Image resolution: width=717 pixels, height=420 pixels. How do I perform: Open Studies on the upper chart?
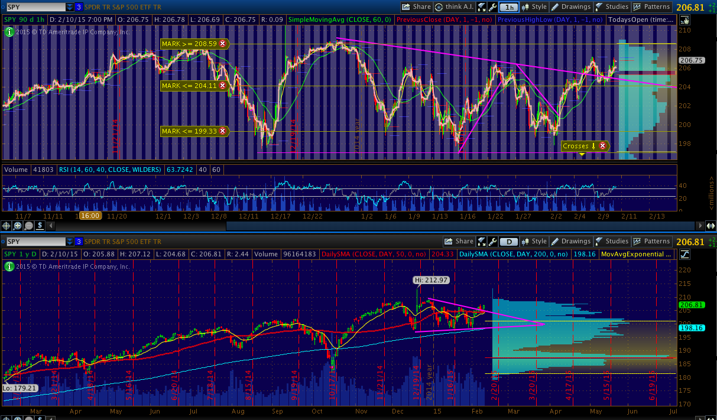tap(611, 7)
